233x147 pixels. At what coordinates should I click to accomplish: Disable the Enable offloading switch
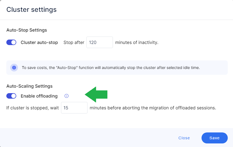tap(11, 96)
